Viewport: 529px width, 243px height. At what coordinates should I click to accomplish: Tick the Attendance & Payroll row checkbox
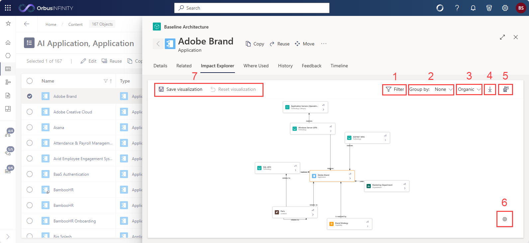coord(30,143)
